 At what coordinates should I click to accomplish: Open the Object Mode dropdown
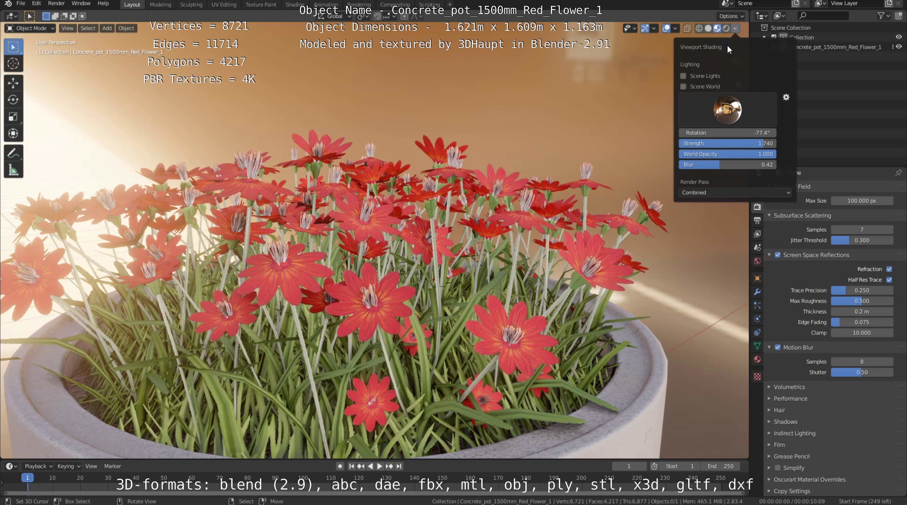coord(31,28)
